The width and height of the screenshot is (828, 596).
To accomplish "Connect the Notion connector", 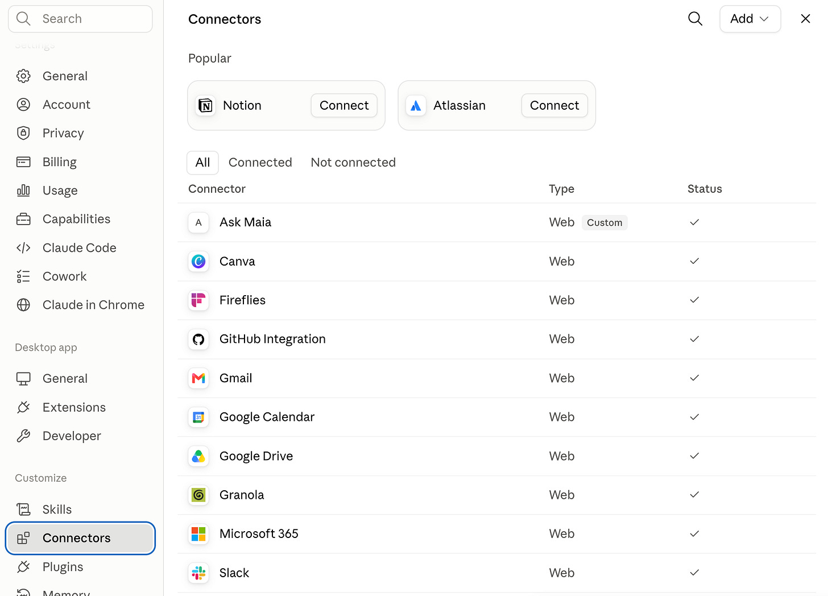I will [344, 106].
